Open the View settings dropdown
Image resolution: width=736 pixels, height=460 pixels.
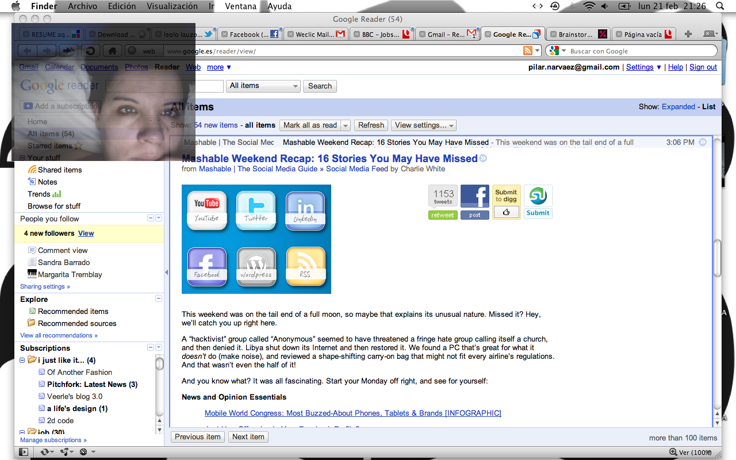424,125
